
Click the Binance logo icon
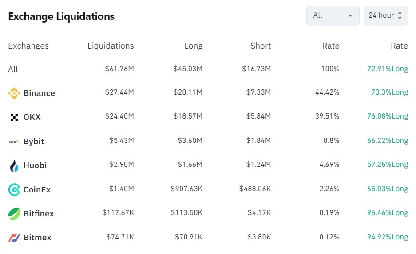(14, 93)
